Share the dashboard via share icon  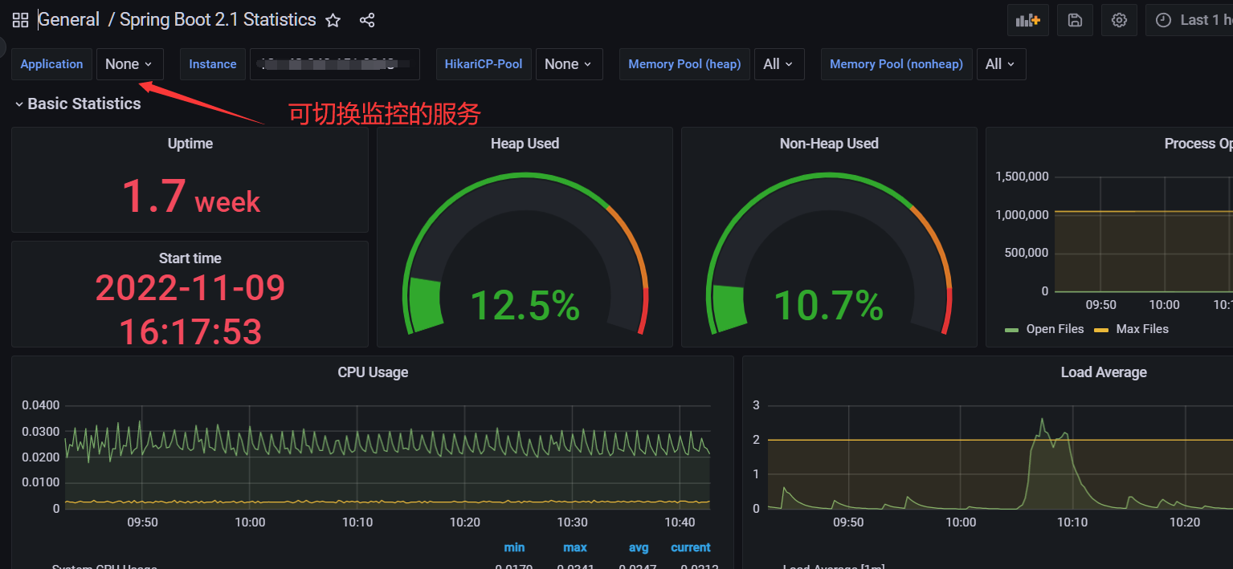[x=367, y=20]
